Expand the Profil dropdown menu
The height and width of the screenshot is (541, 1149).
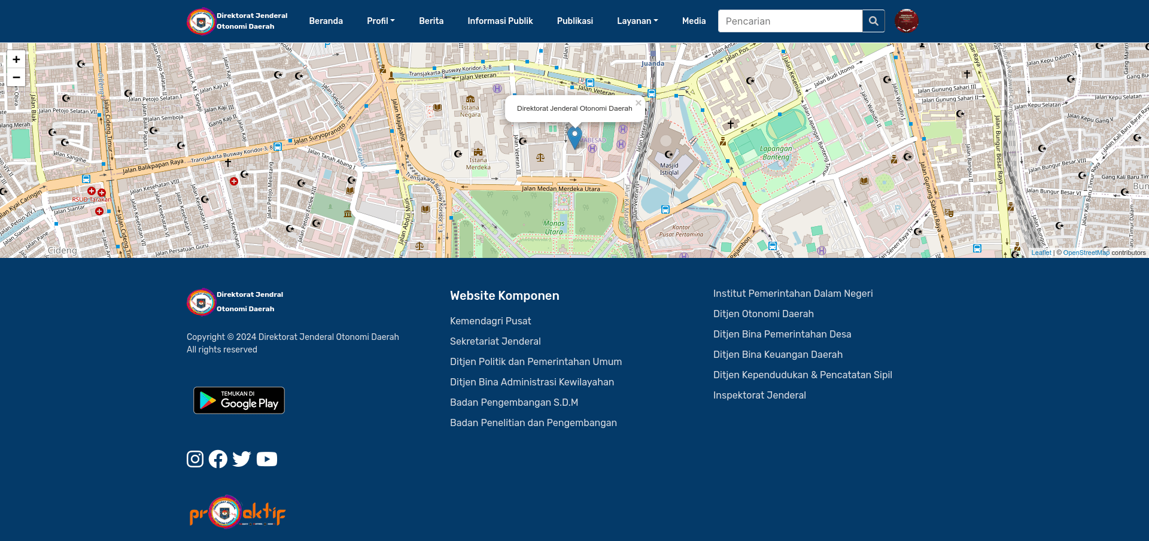click(x=381, y=21)
